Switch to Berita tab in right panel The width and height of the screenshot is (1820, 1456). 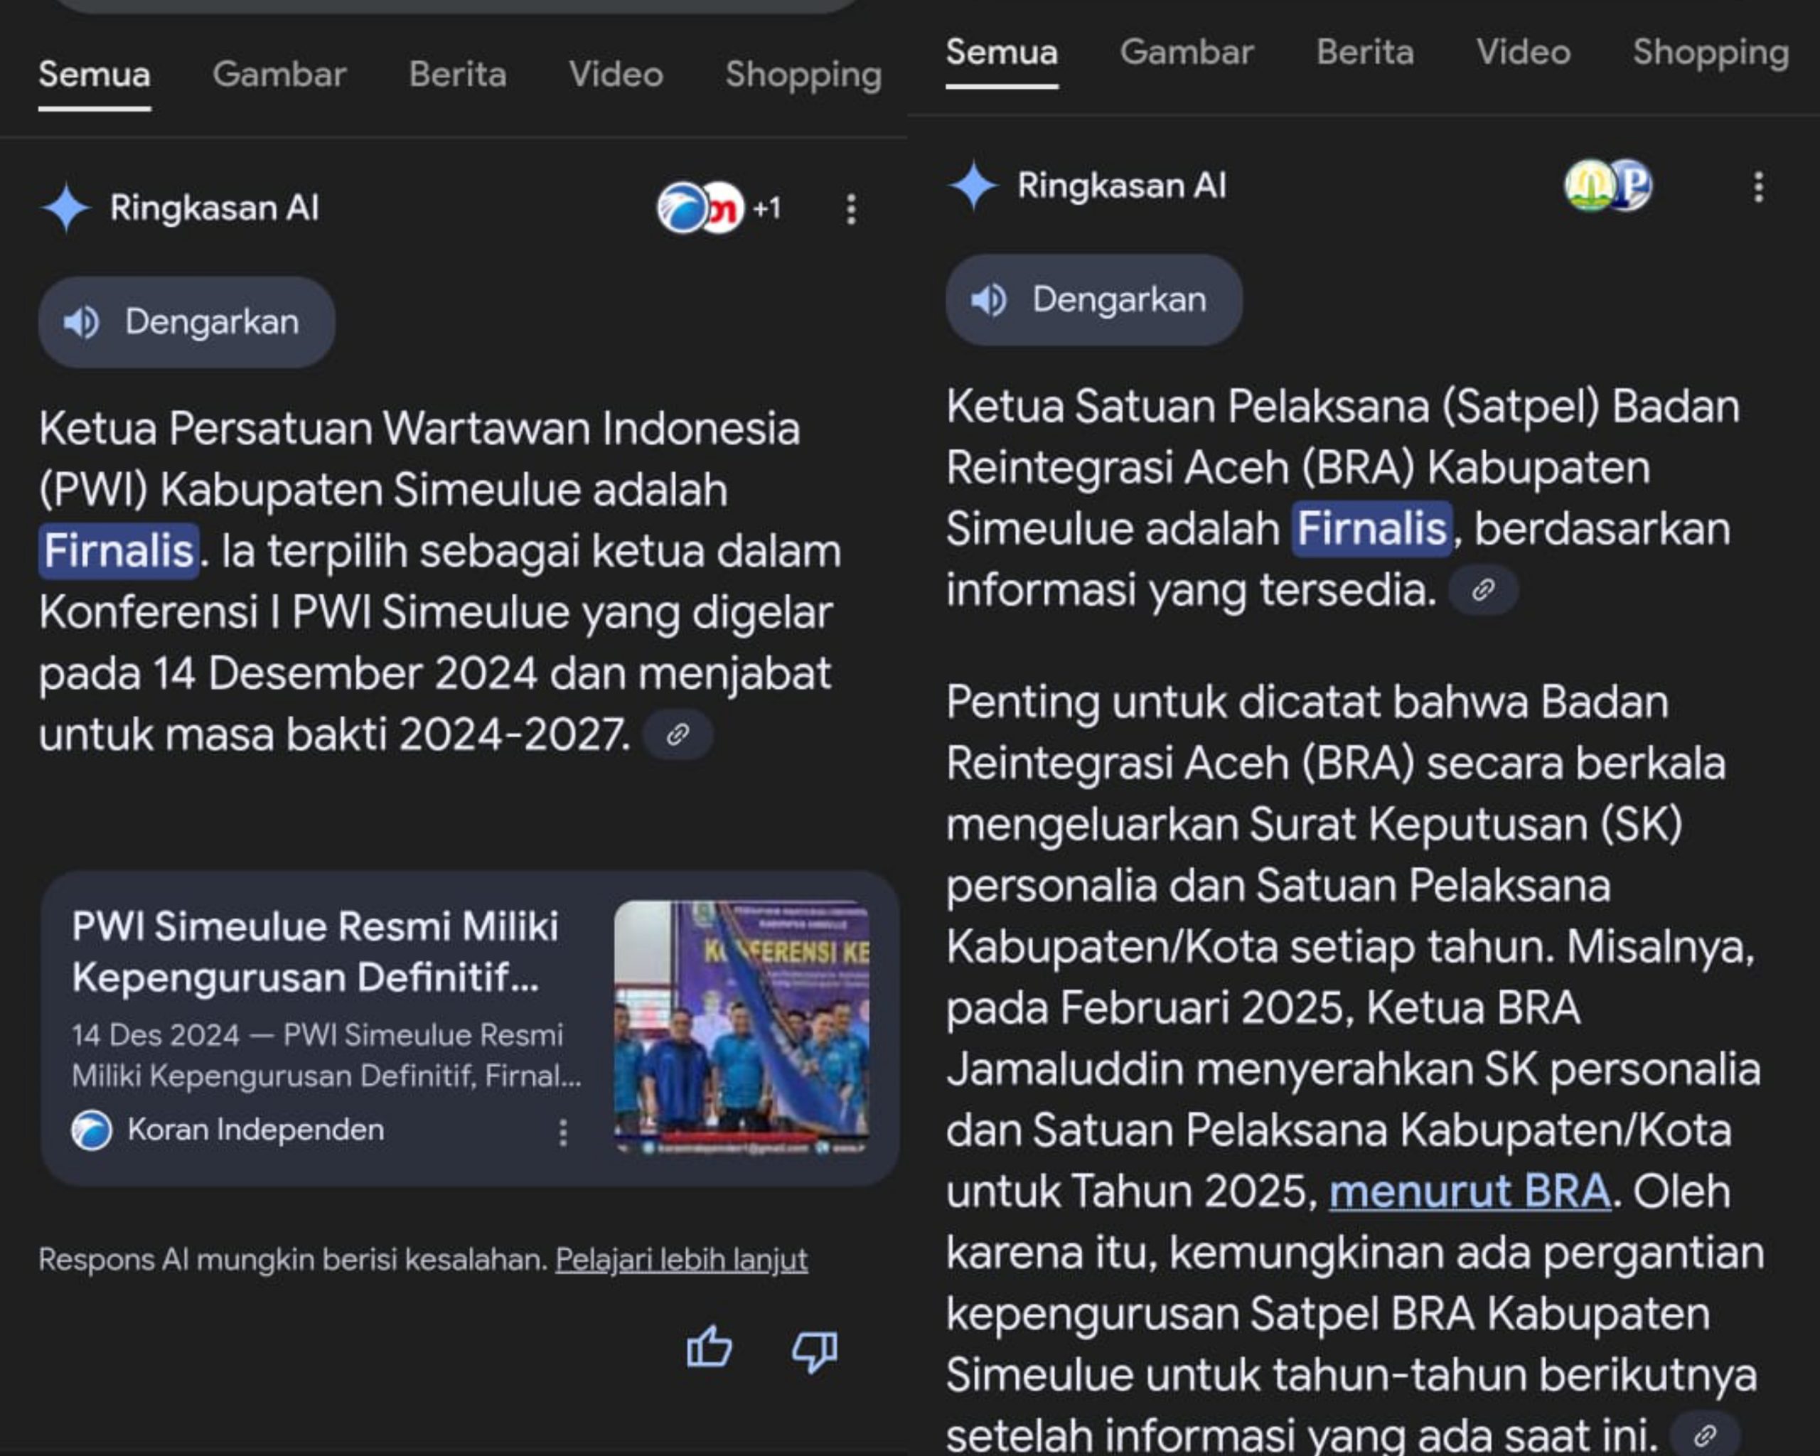coord(1364,53)
